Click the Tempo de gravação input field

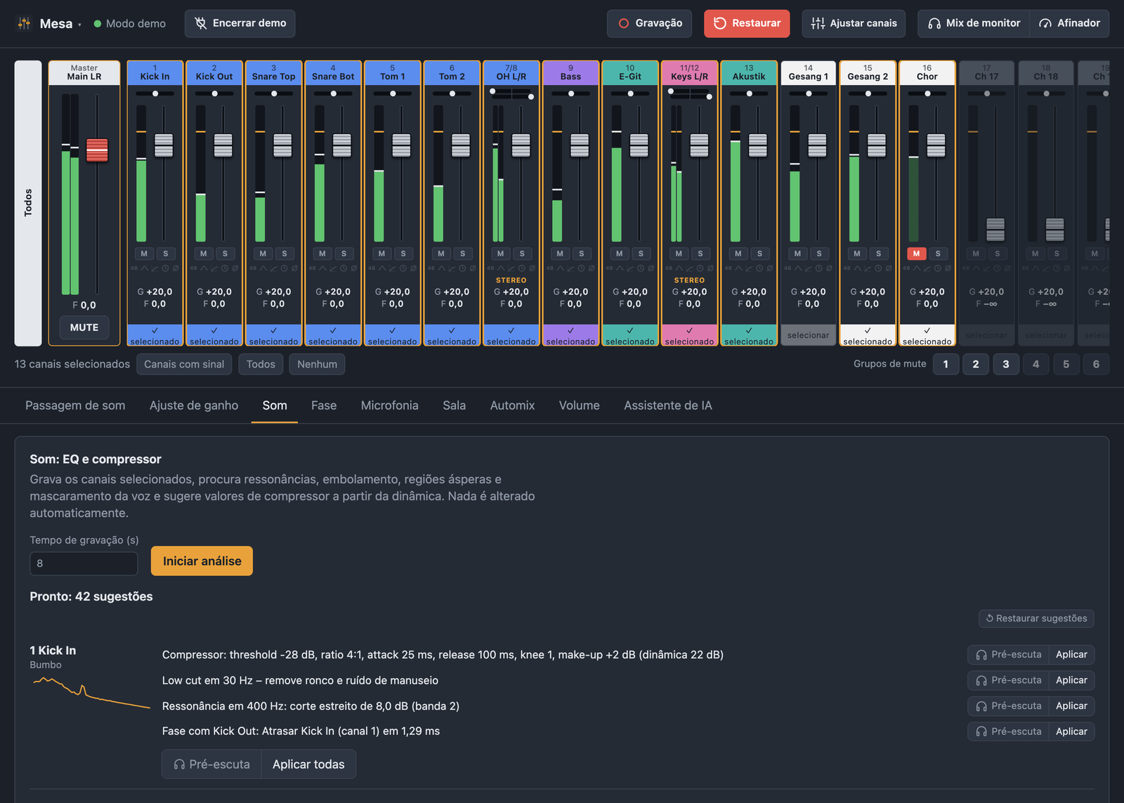click(84, 563)
